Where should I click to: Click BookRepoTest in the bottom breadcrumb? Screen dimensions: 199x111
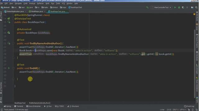(x=20, y=103)
